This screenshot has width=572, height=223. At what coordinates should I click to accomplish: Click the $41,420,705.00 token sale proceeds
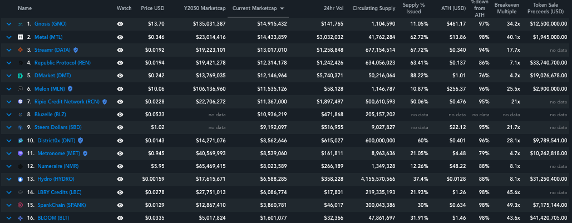[x=550, y=218]
